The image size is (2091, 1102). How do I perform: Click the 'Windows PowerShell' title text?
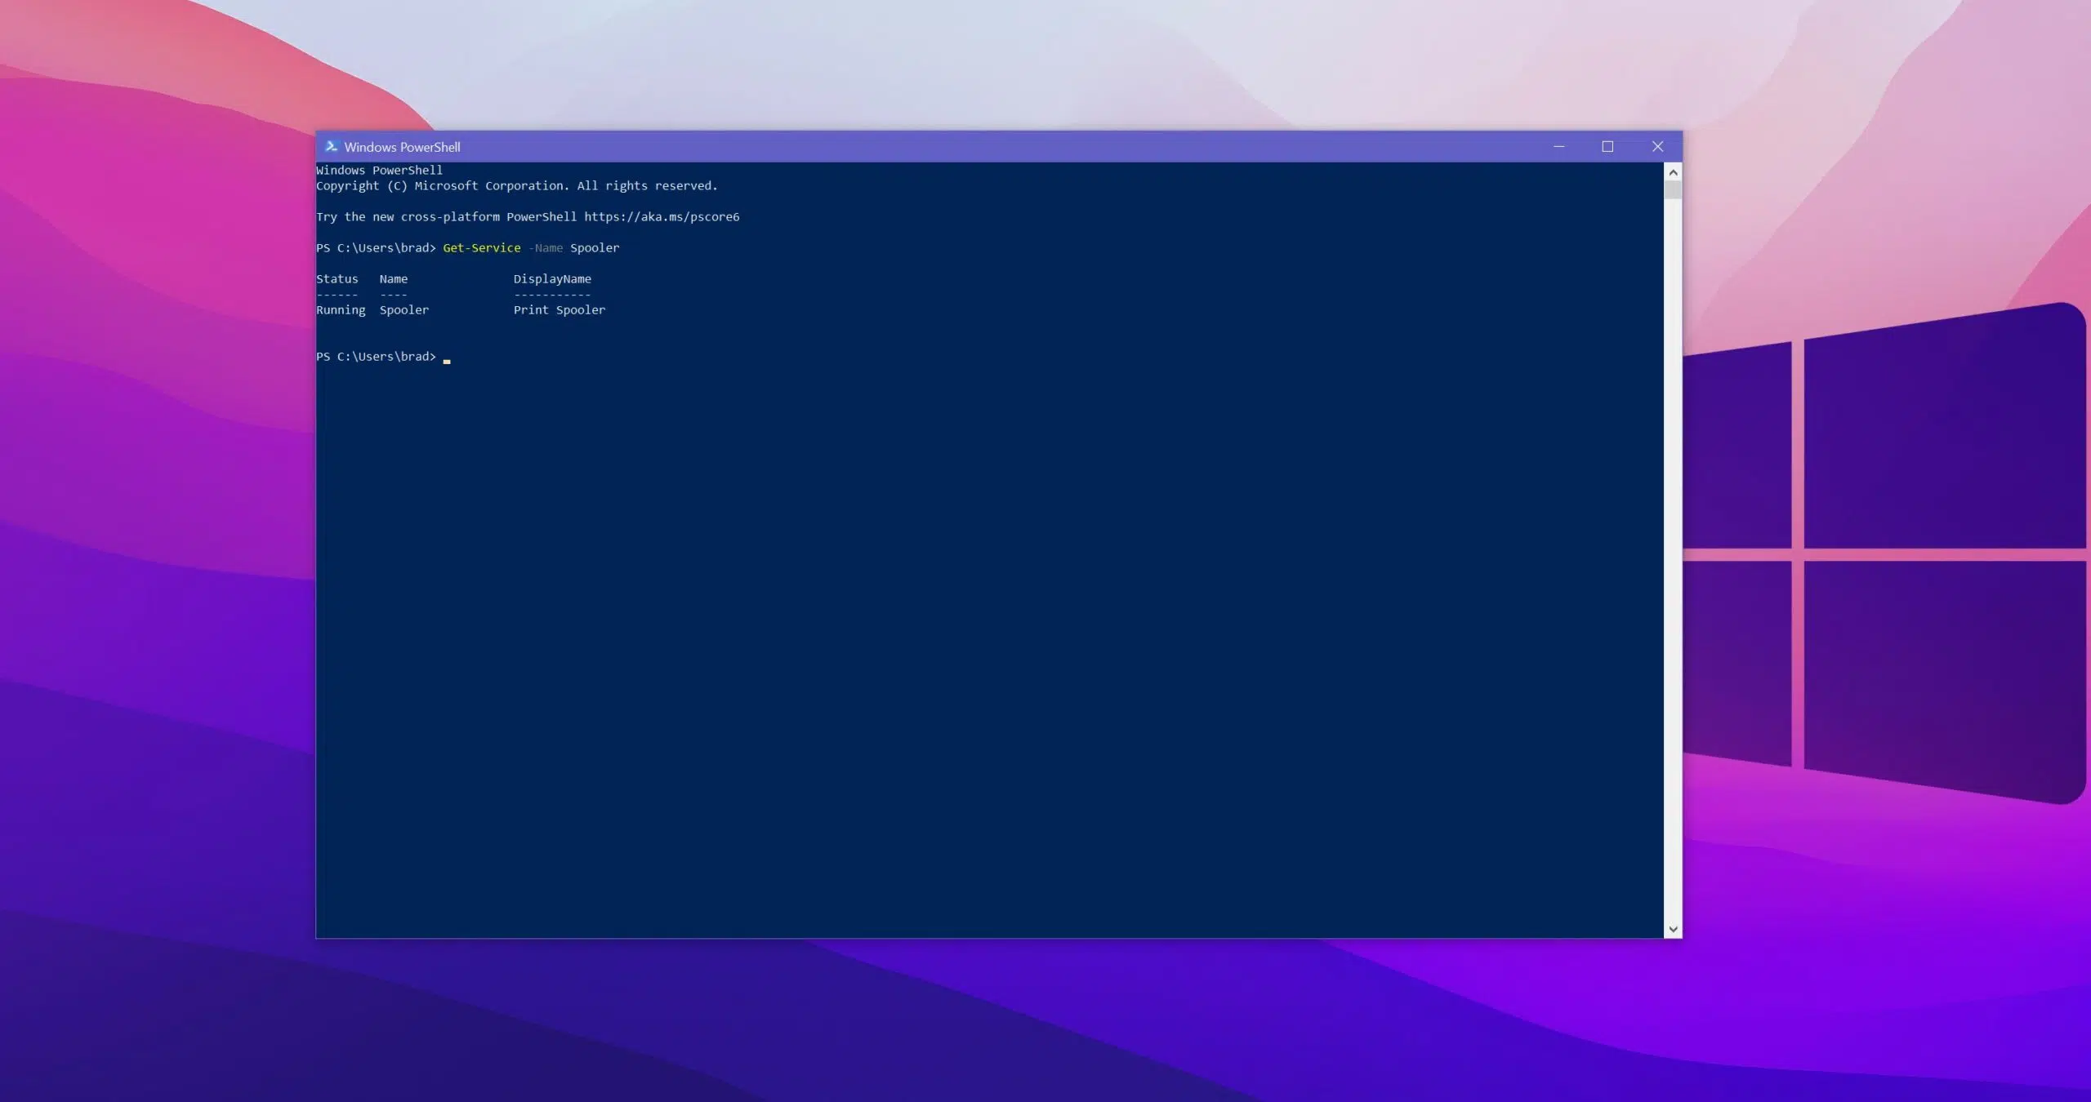pos(402,147)
